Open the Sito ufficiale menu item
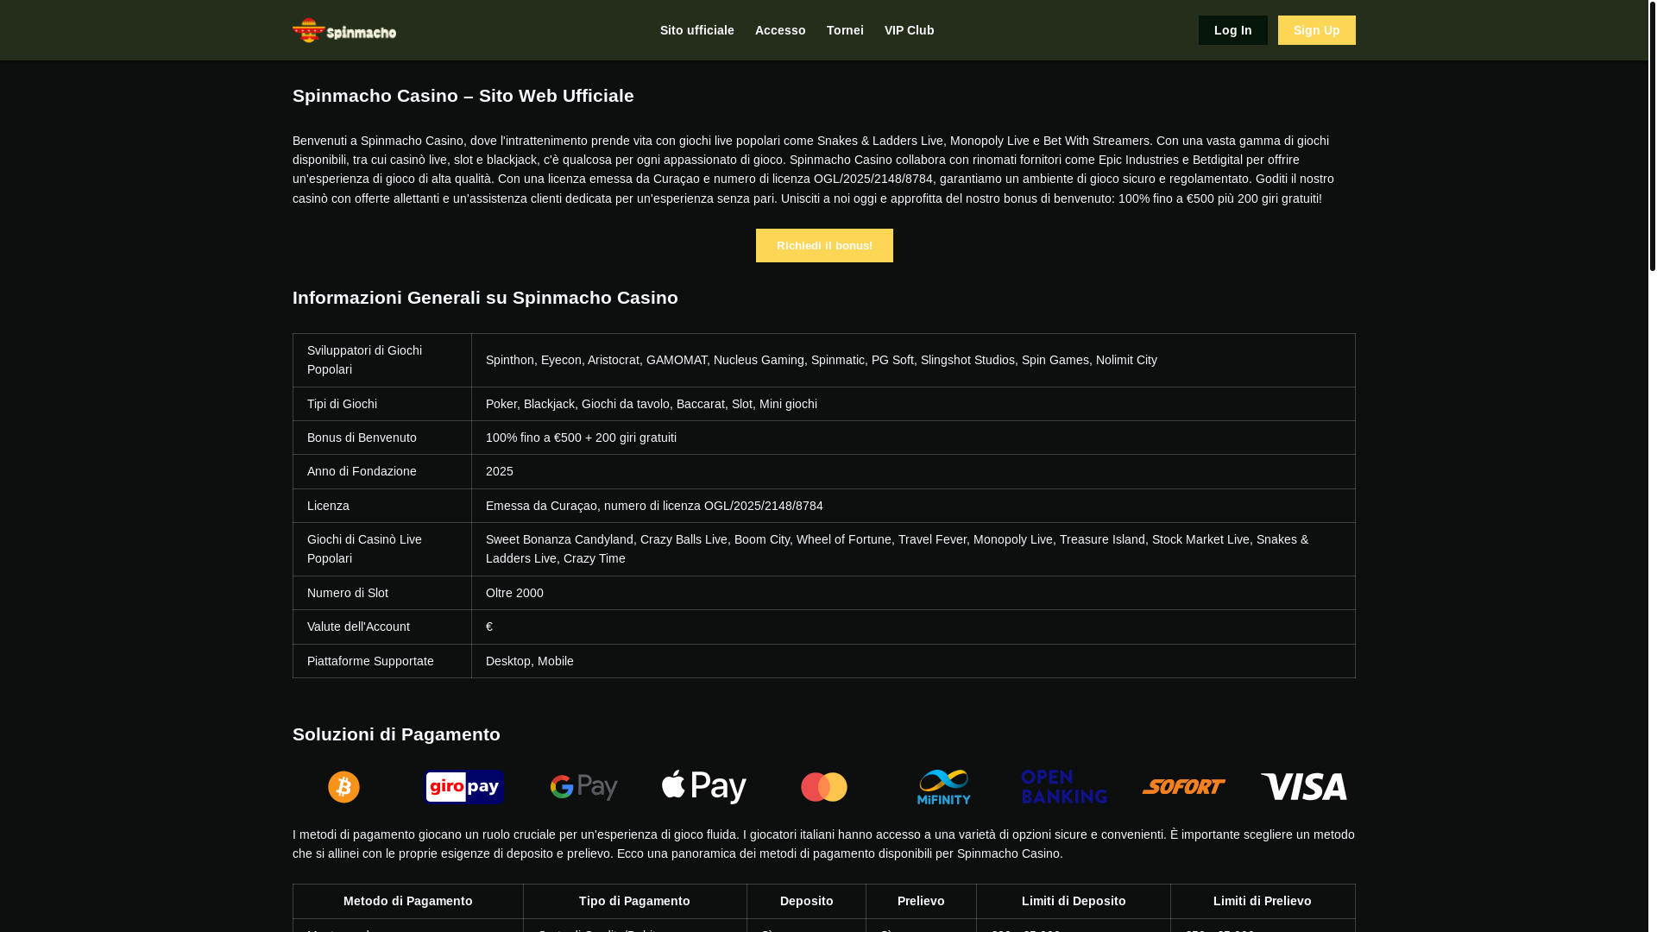 (x=697, y=30)
